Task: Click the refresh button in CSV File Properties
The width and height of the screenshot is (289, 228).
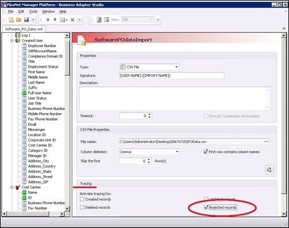Action: coord(269,170)
